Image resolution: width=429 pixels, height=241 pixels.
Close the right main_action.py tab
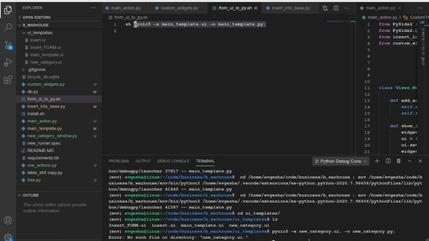[400, 8]
